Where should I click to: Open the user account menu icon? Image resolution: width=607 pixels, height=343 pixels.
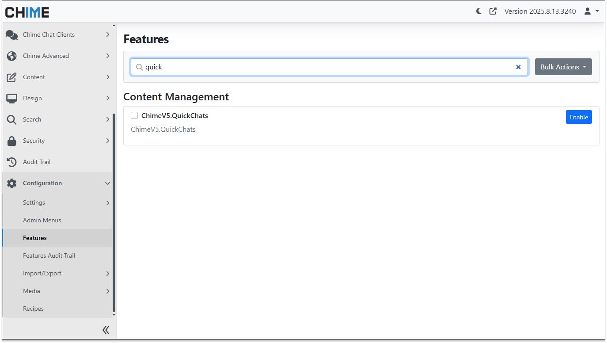coord(588,11)
